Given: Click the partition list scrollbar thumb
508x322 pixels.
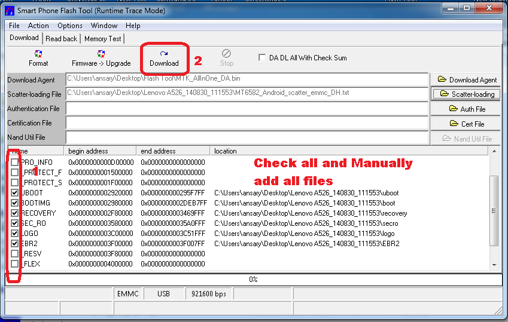Looking at the screenshot, I should pos(494,211).
